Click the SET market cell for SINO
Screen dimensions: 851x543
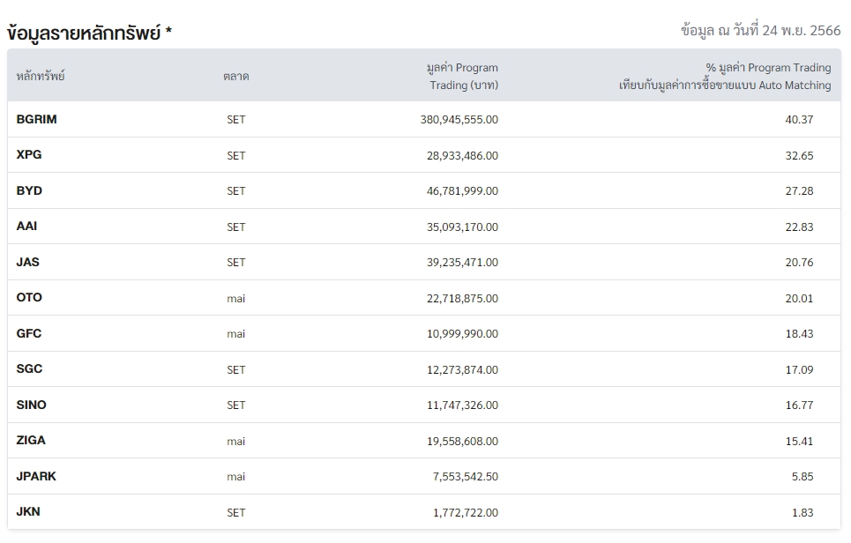coord(236,405)
